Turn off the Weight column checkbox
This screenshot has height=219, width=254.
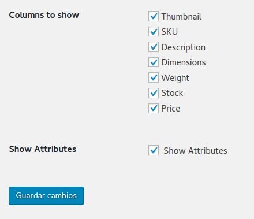coord(154,77)
